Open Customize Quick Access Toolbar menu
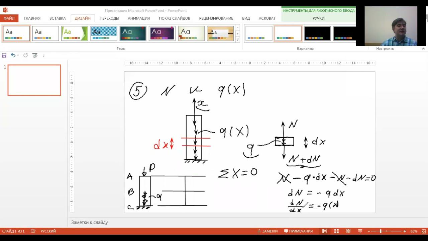Screen dimensions: 428x241 coord(43,56)
